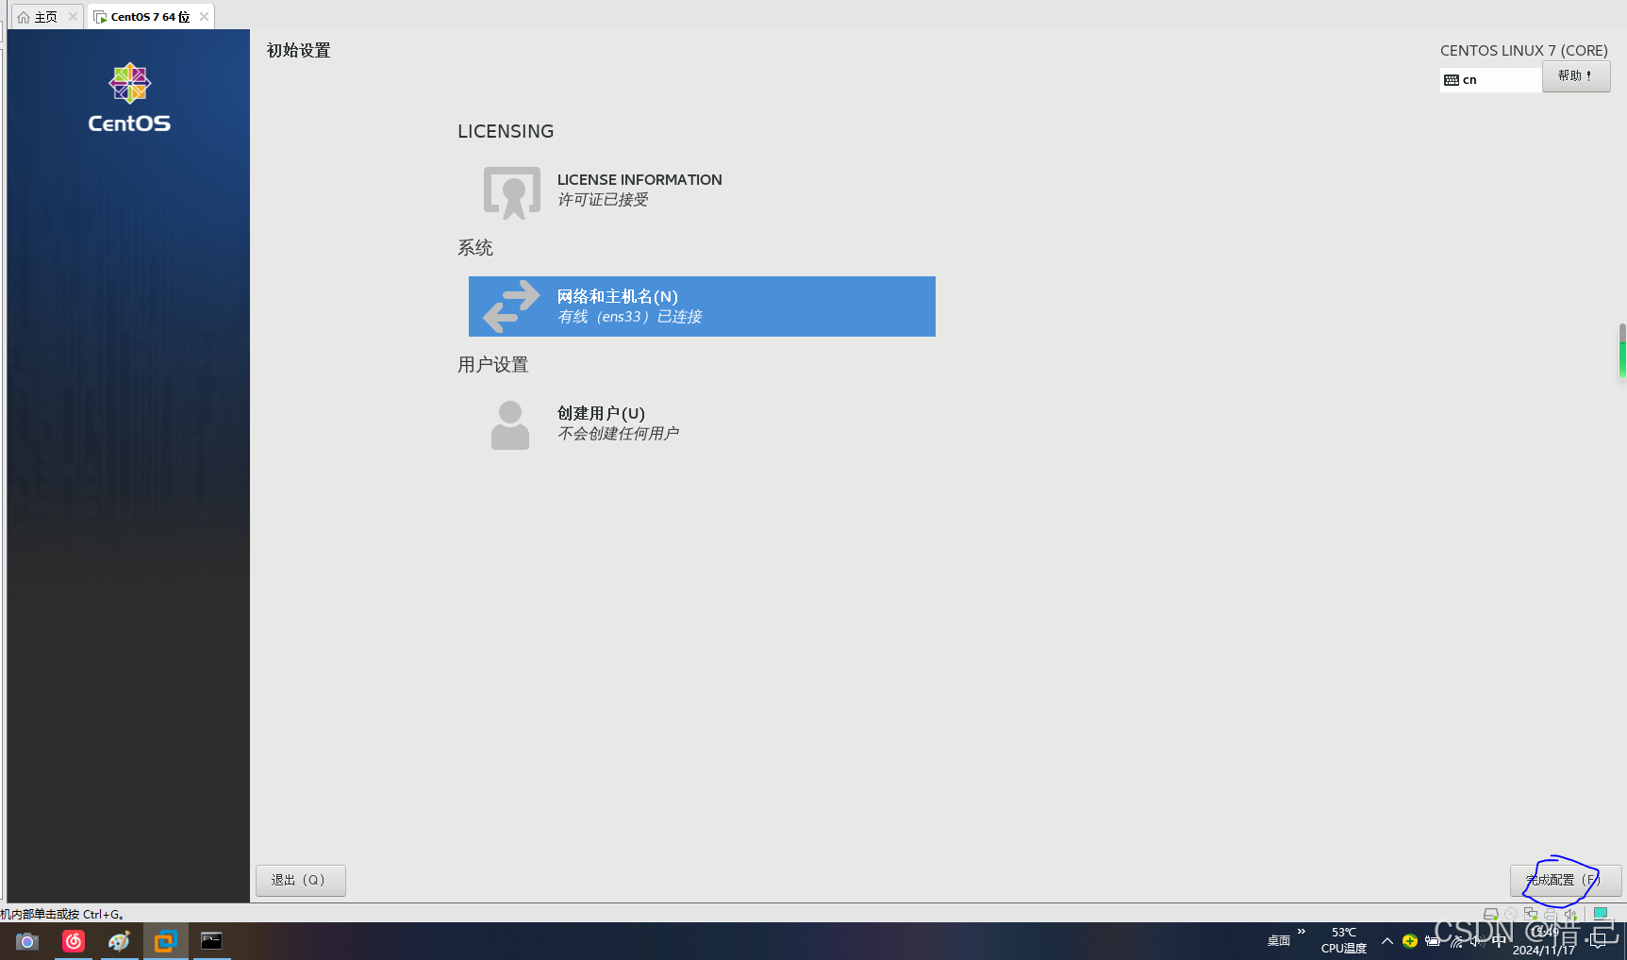Viewport: 1627px width, 960px height.
Task: Click the 许可证已接受 status text
Action: click(x=603, y=200)
